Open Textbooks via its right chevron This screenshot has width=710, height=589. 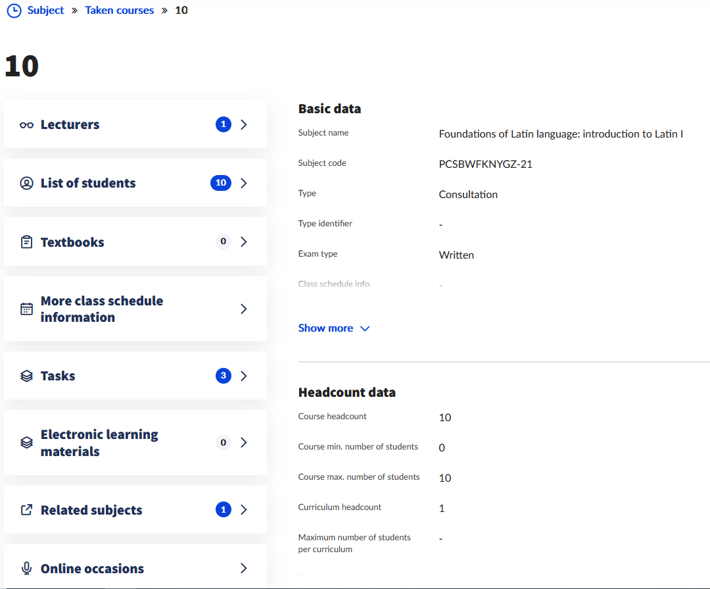(244, 242)
